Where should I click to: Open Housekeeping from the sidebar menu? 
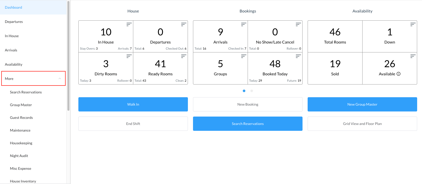point(21,143)
